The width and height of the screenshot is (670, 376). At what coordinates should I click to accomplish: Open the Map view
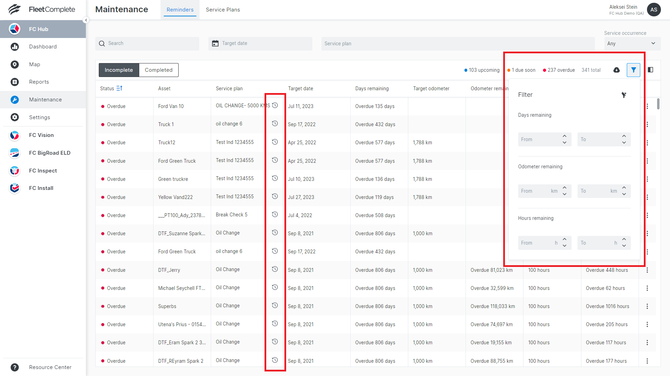click(x=35, y=64)
